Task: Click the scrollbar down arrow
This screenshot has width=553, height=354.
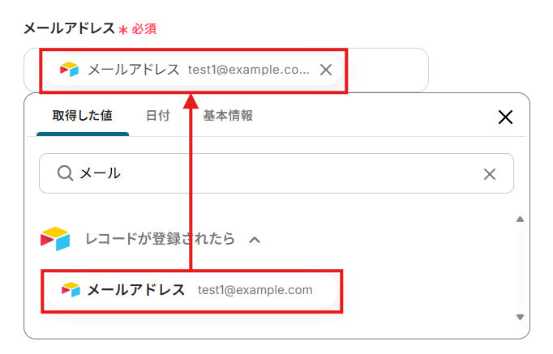Action: click(x=520, y=317)
